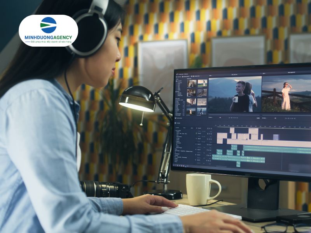Click the Effects panel icon in the sidebar
Viewport: 311px width, 233px height.
click(176, 91)
